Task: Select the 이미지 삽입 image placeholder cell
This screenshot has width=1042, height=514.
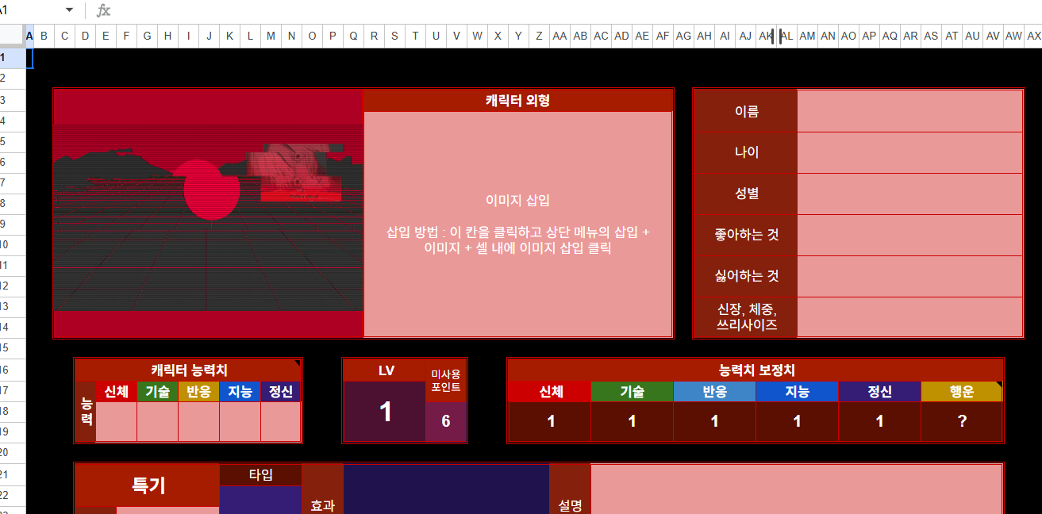Action: point(517,224)
